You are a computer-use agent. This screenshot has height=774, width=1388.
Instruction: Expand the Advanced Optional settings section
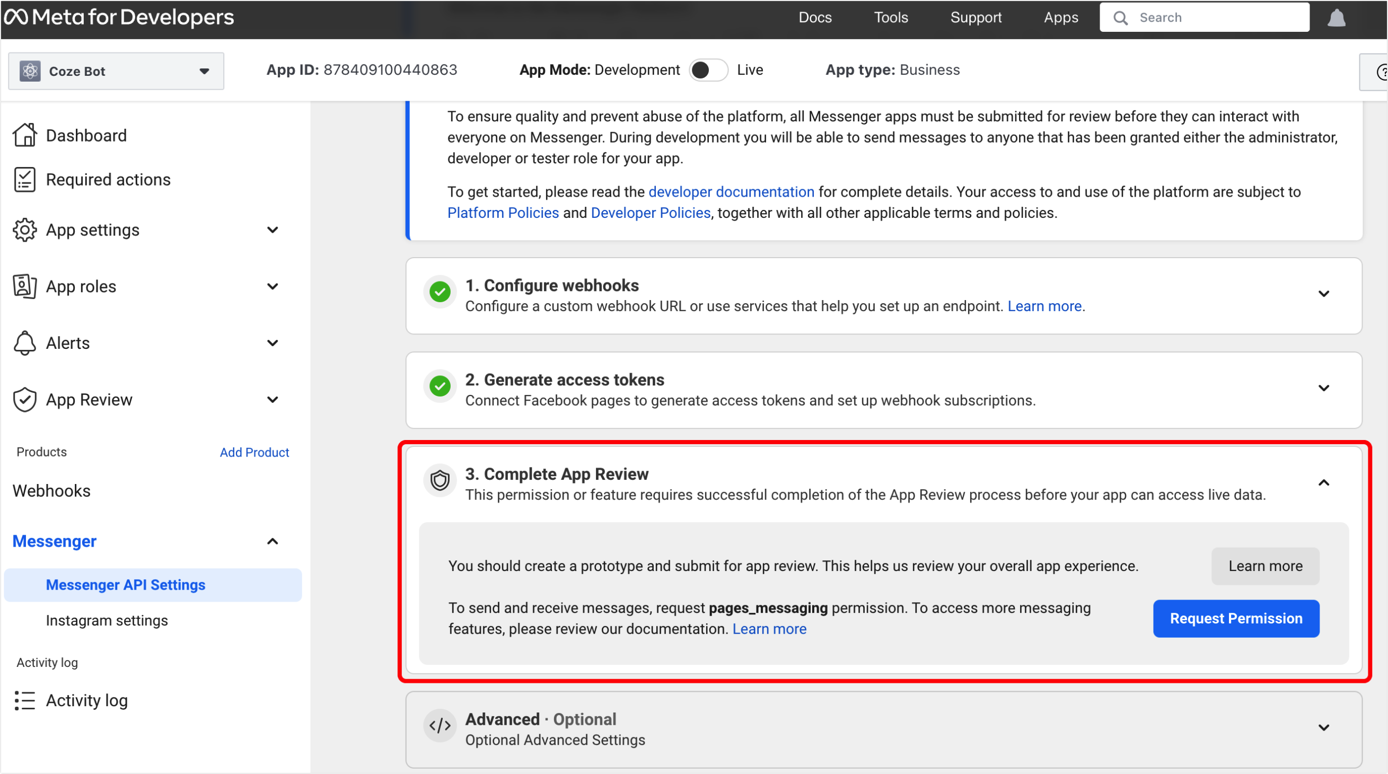tap(1324, 728)
